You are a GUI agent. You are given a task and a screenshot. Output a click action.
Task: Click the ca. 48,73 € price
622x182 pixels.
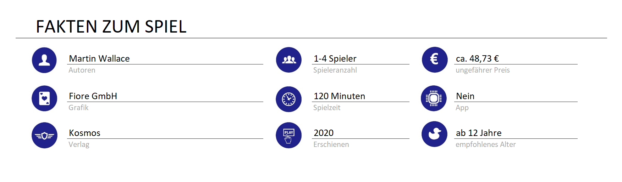click(477, 58)
